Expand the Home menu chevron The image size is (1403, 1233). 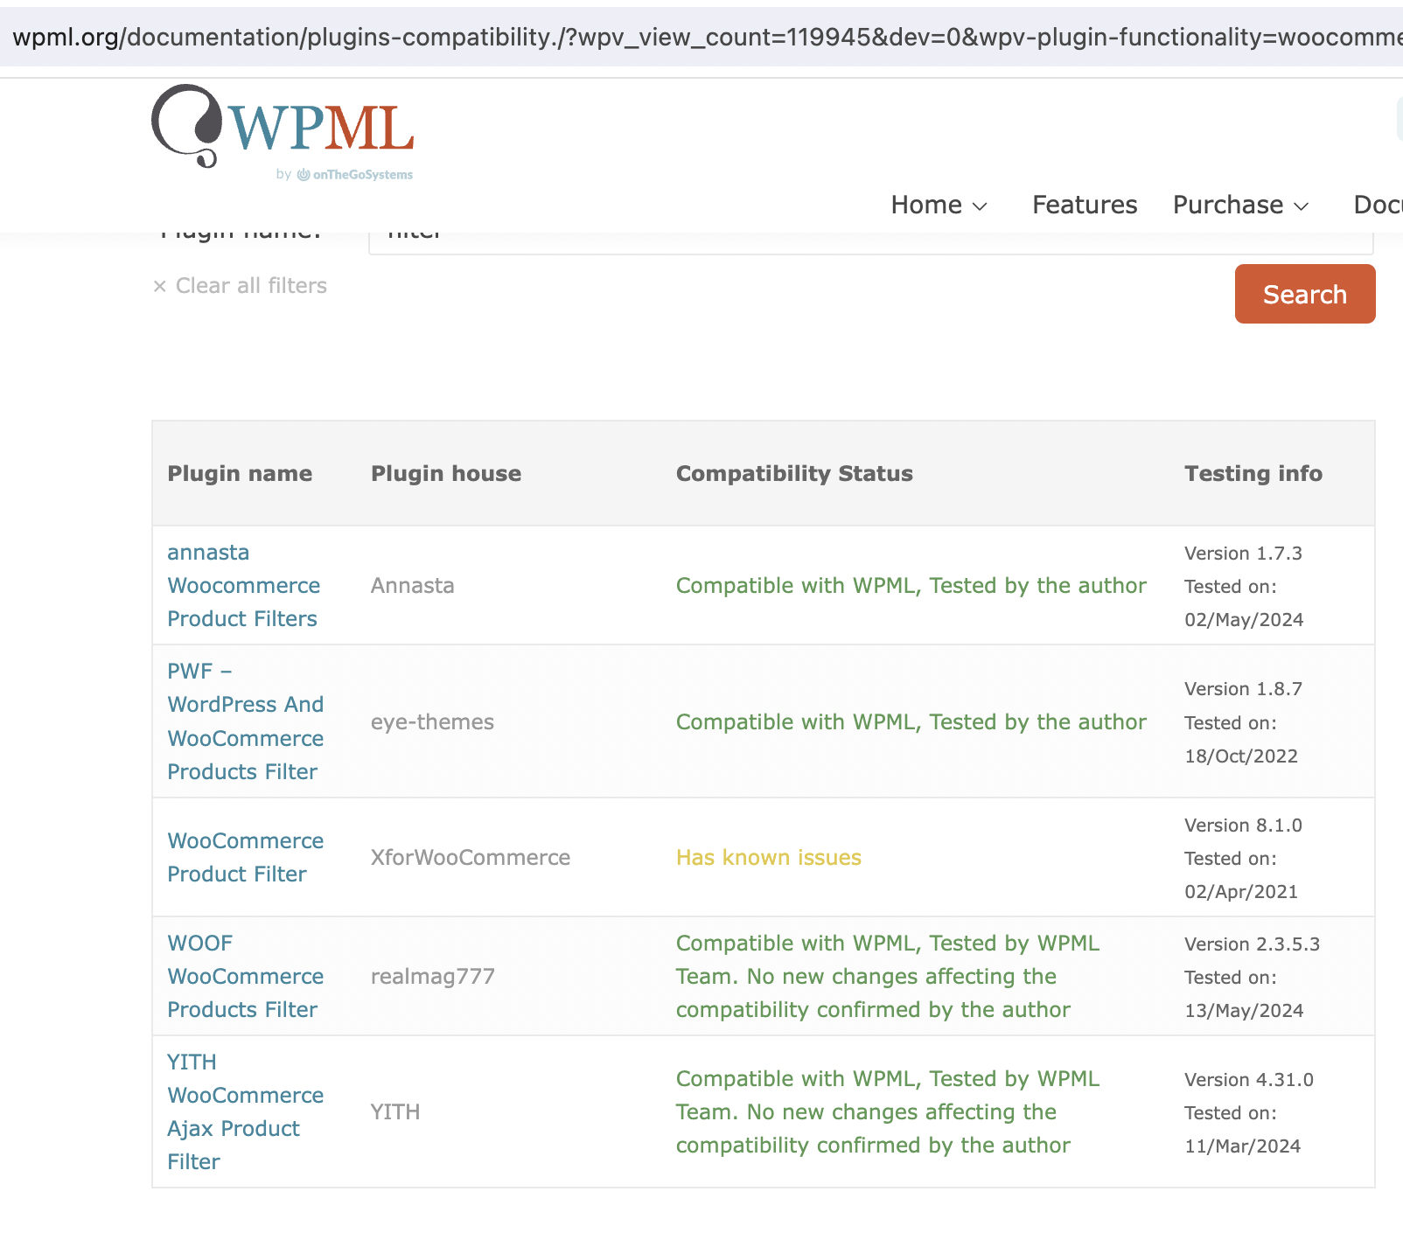click(981, 206)
